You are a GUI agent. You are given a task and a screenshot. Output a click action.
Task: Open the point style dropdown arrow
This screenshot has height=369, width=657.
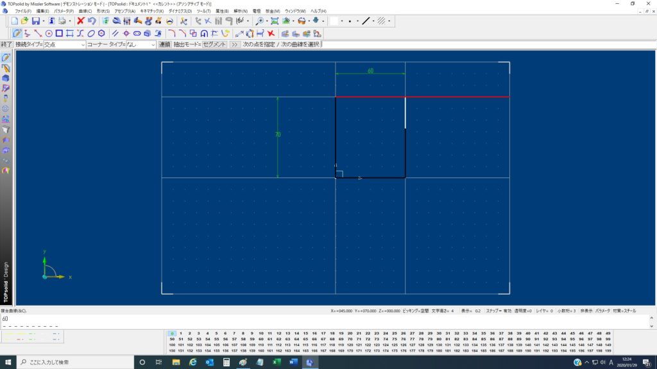pos(357,21)
